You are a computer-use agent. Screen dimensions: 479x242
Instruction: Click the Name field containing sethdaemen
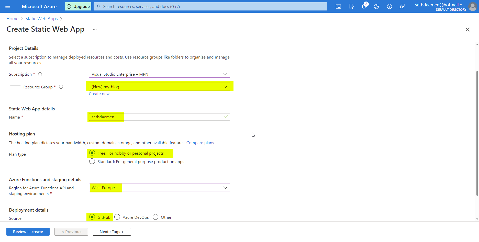click(160, 117)
